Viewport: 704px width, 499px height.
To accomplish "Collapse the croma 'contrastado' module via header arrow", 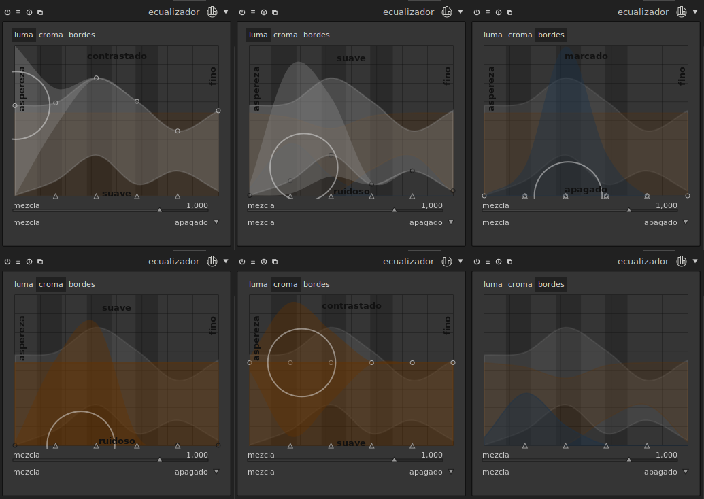I will [460, 261].
